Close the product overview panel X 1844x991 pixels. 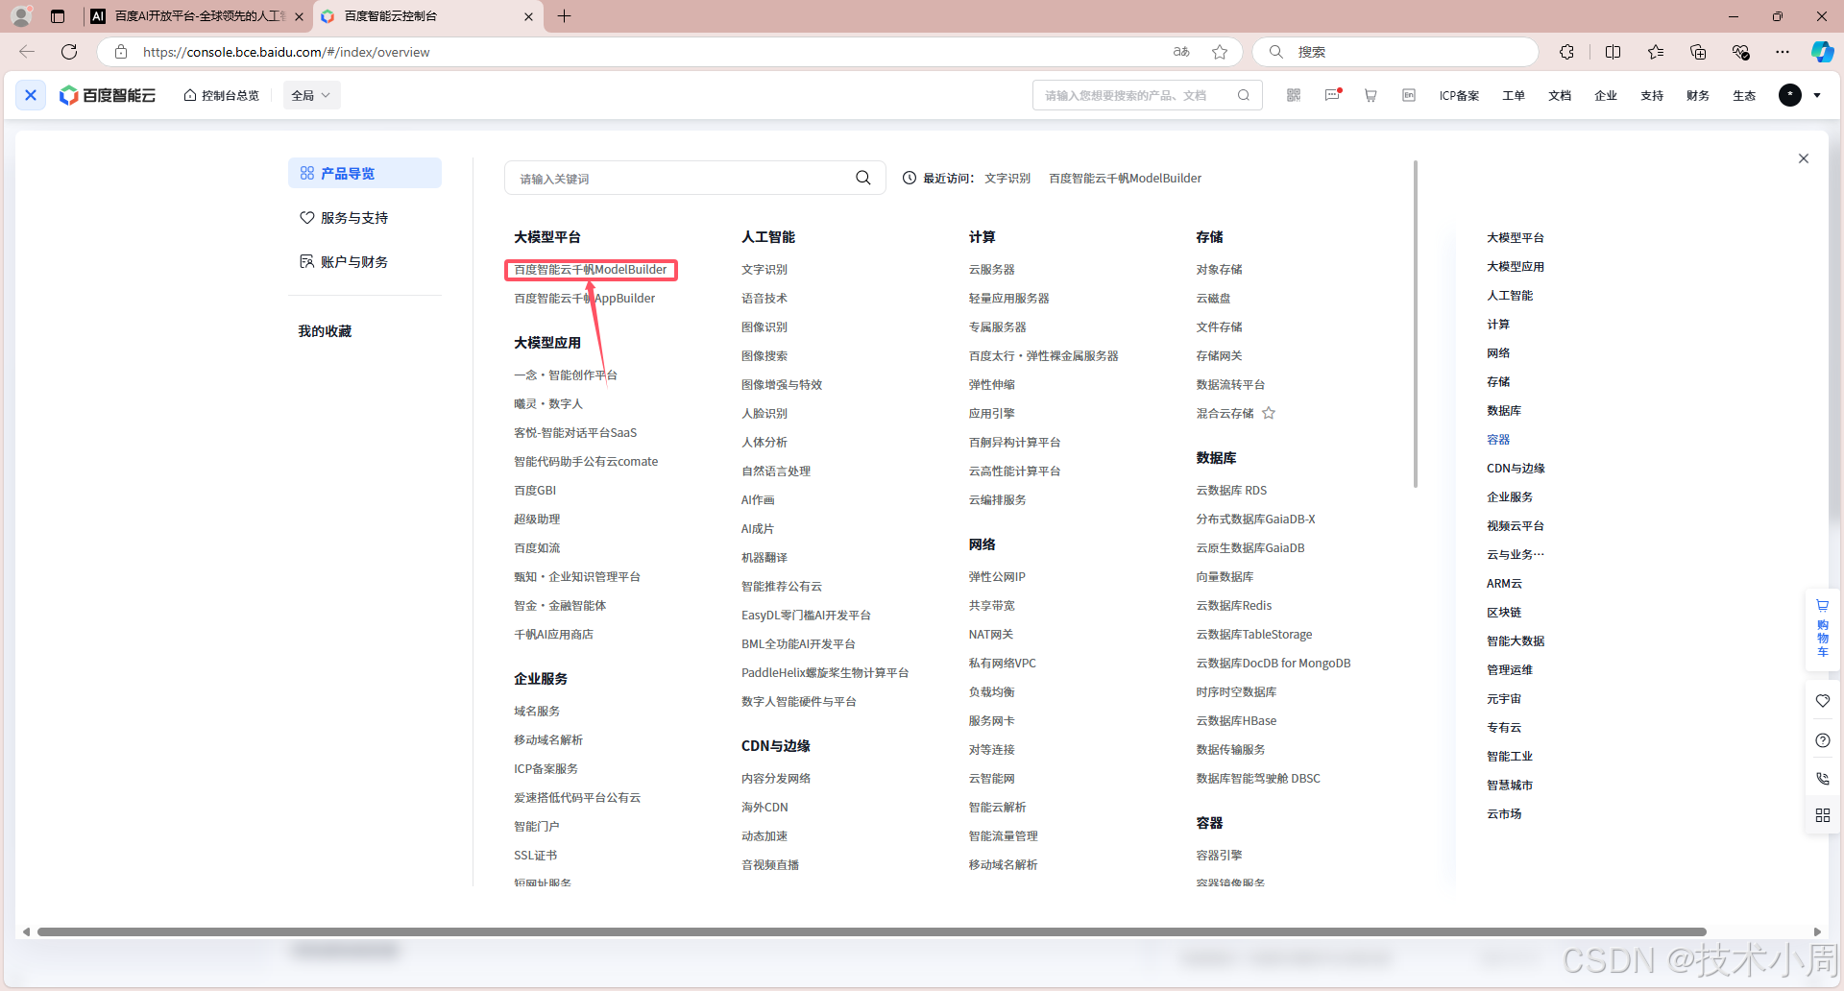tap(1804, 158)
